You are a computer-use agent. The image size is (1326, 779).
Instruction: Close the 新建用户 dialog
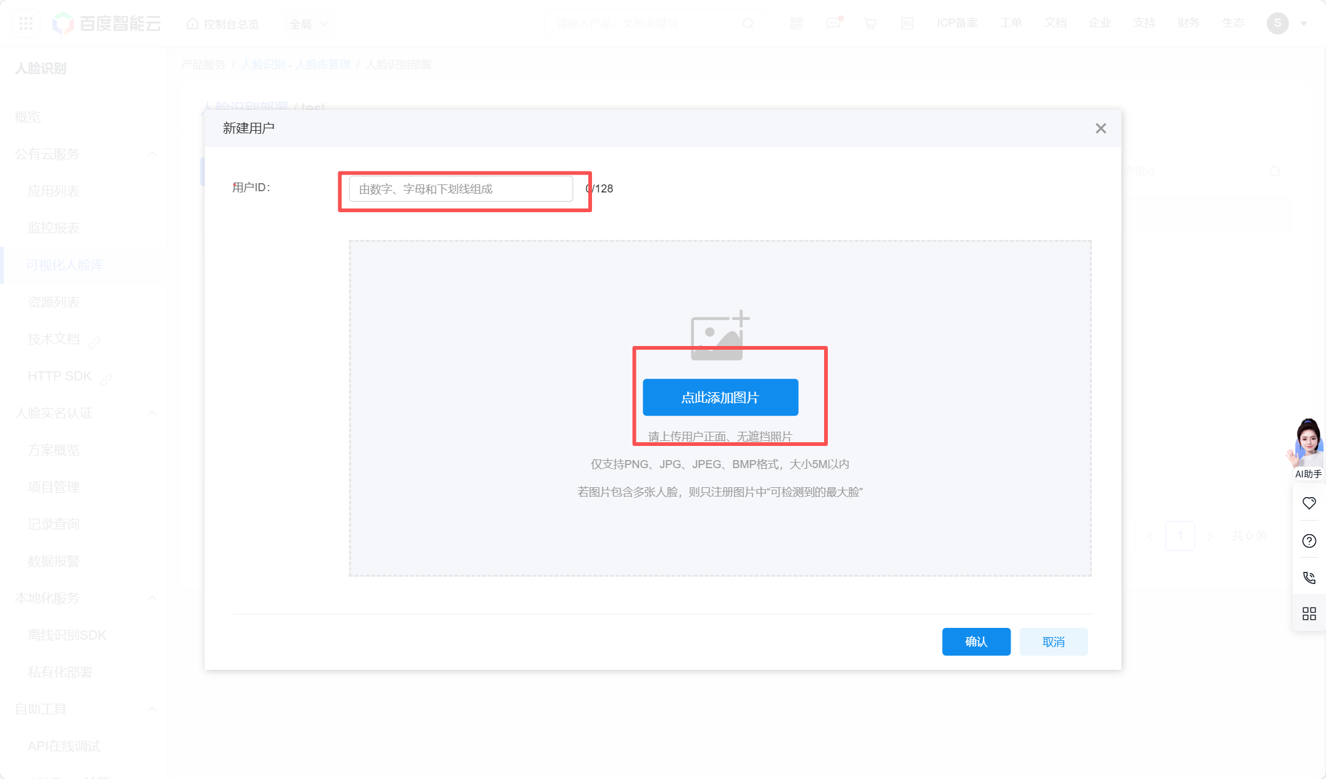pyautogui.click(x=1101, y=128)
